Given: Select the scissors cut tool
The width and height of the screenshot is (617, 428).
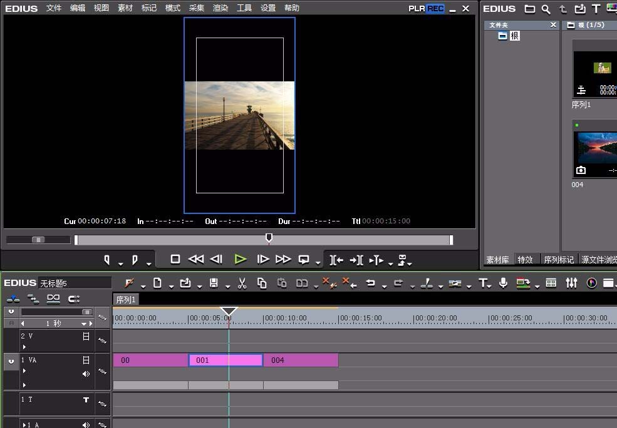Looking at the screenshot, I should click(x=242, y=283).
